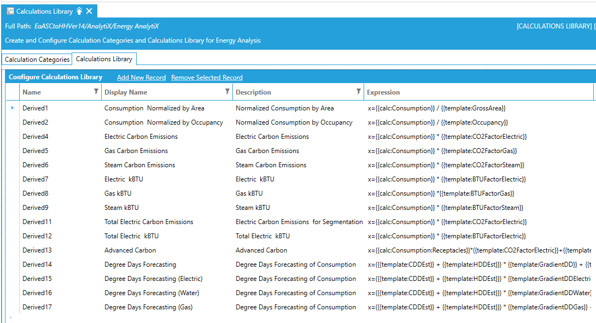
Task: Click the Calculations Library chart icon in the document tab
Action: [10, 11]
